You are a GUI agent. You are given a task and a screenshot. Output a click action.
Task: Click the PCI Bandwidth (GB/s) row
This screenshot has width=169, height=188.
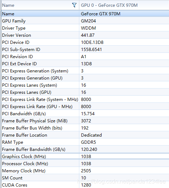(85, 114)
